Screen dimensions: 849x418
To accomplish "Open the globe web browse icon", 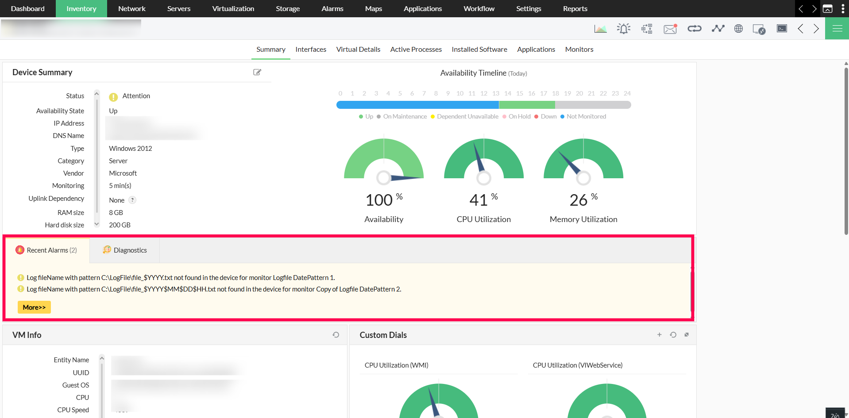I will (738, 29).
